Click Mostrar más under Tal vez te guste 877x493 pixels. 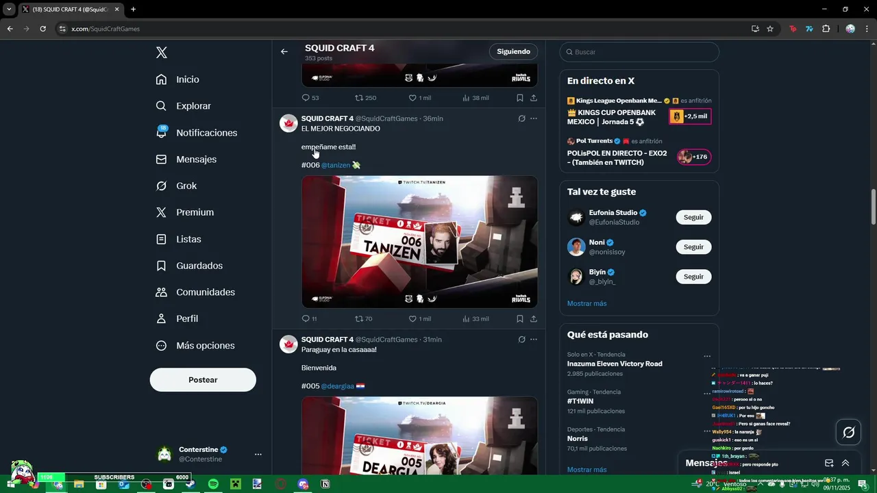pos(586,303)
